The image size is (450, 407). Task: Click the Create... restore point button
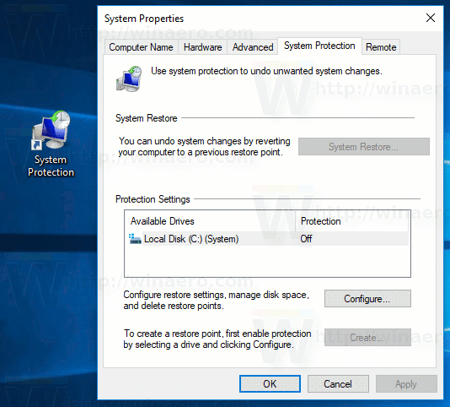[x=367, y=338]
